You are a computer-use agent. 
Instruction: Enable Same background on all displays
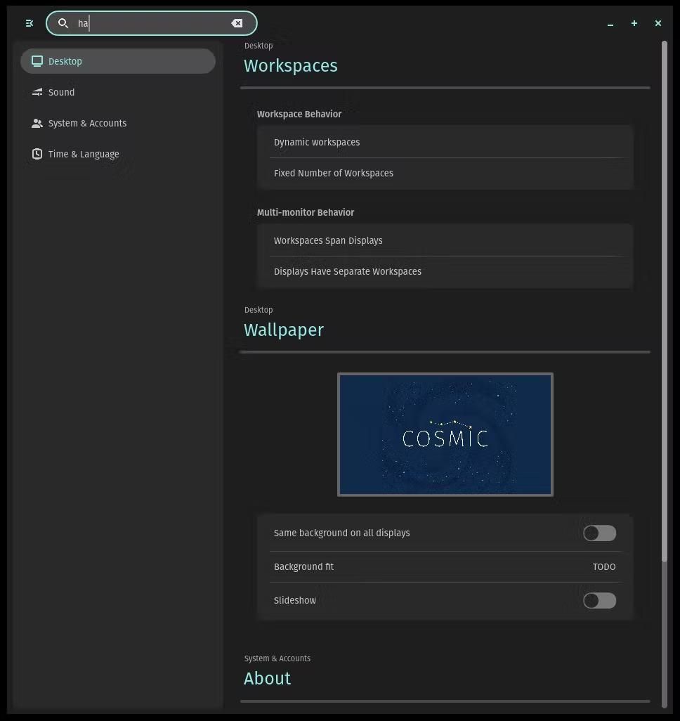click(x=599, y=533)
